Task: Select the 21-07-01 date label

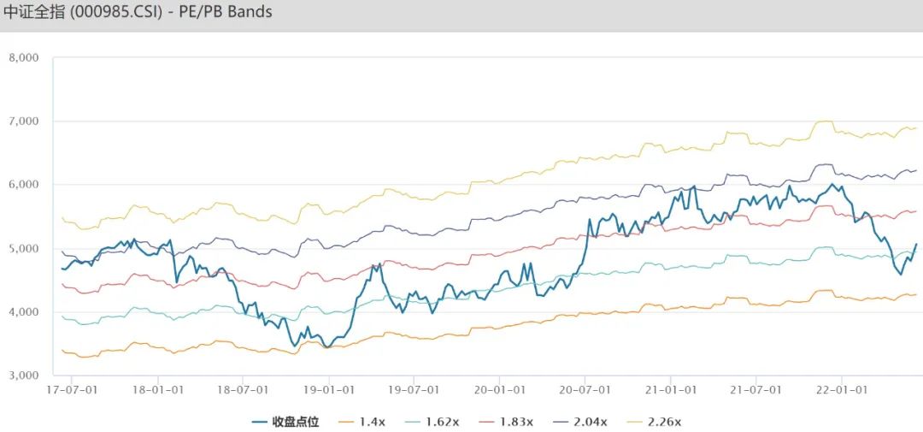Action: point(755,389)
